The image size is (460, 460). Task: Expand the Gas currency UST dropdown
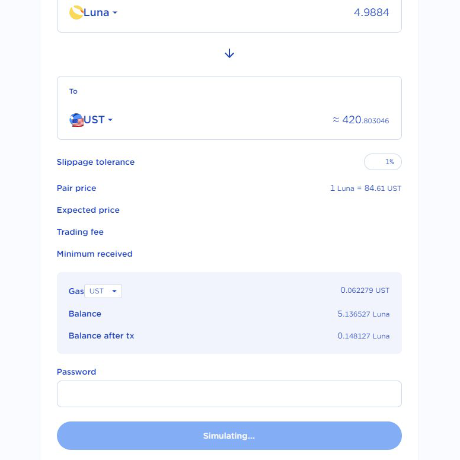coord(103,291)
